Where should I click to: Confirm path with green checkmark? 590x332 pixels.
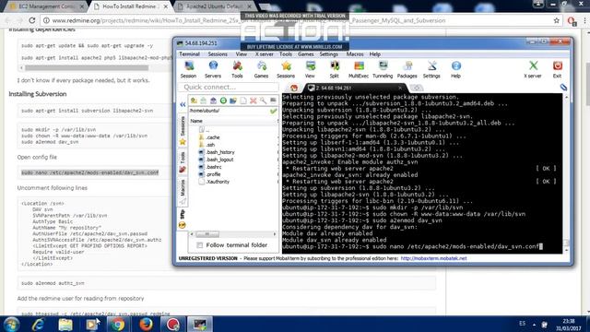273,111
